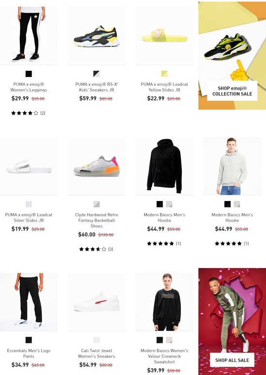Screen dimensions: 266x375
Task: Select black swatch under Women's Leggings
Action: [29, 74]
